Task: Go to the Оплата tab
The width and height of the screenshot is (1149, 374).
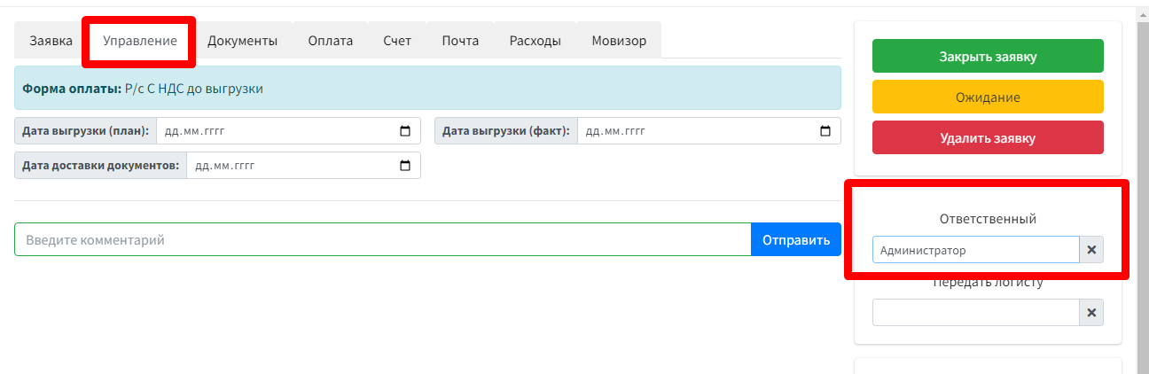Action: pos(331,40)
